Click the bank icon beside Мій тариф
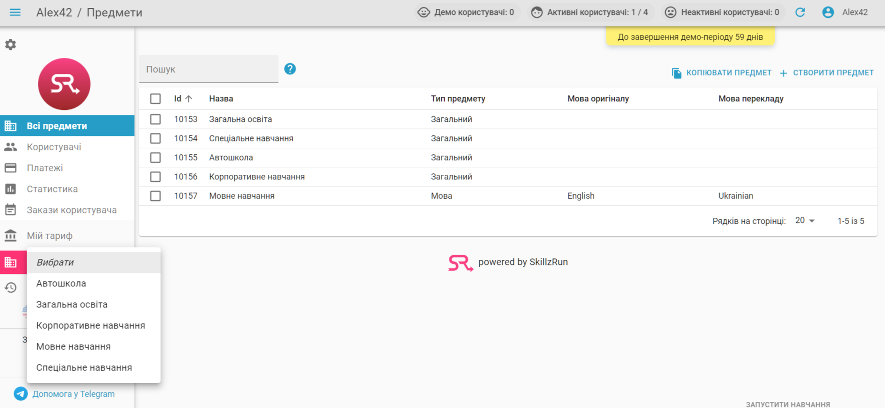Image resolution: width=885 pixels, height=408 pixels. 11,236
